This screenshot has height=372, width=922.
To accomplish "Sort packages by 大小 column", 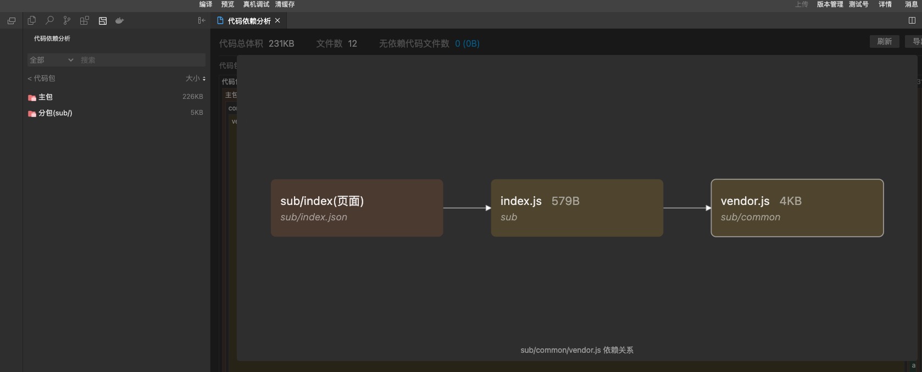I will pyautogui.click(x=195, y=79).
